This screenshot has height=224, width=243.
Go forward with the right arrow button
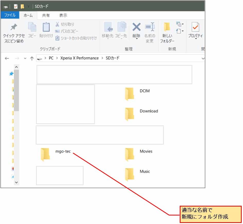click(17, 58)
